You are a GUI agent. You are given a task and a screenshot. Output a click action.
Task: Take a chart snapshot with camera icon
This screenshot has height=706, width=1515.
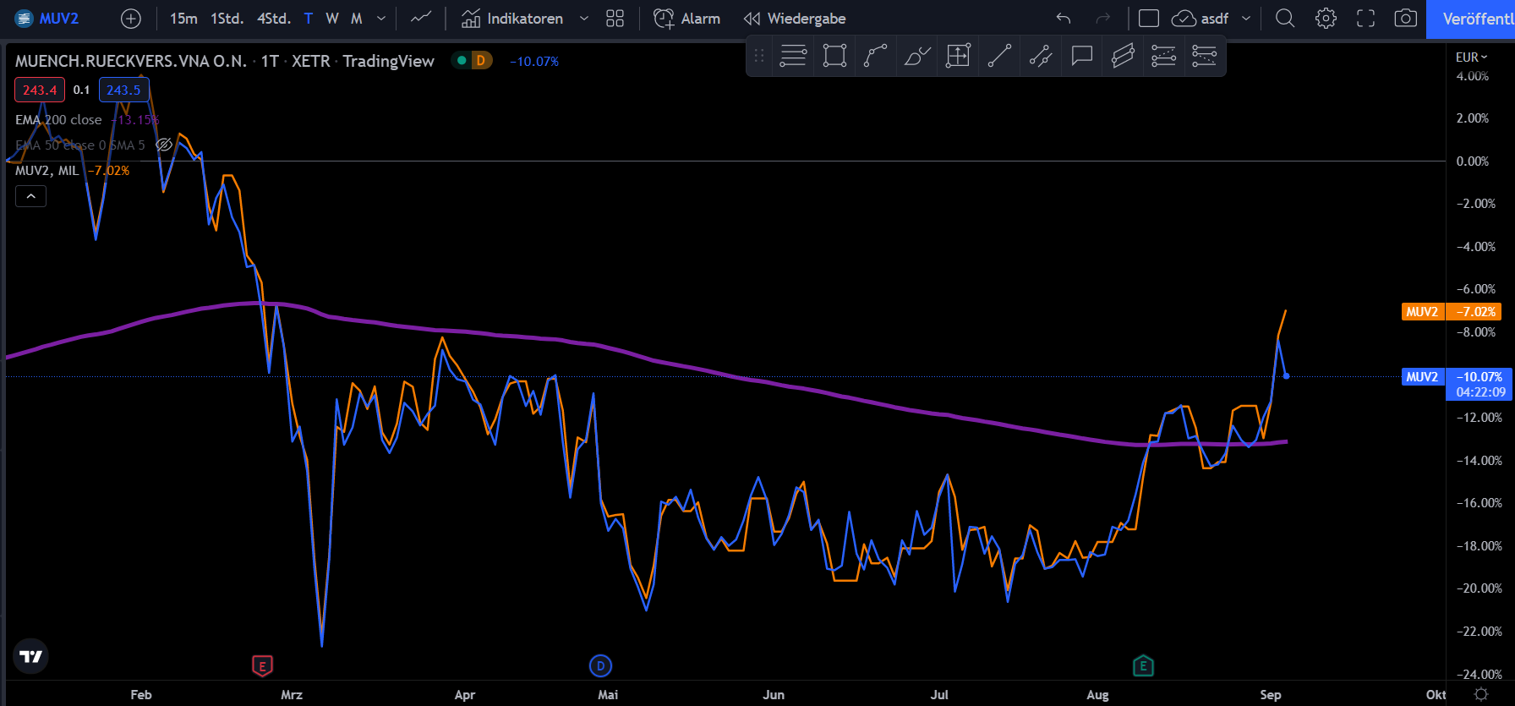1405,19
